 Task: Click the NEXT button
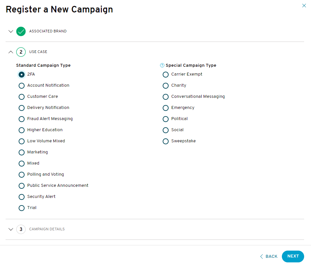[293, 256]
